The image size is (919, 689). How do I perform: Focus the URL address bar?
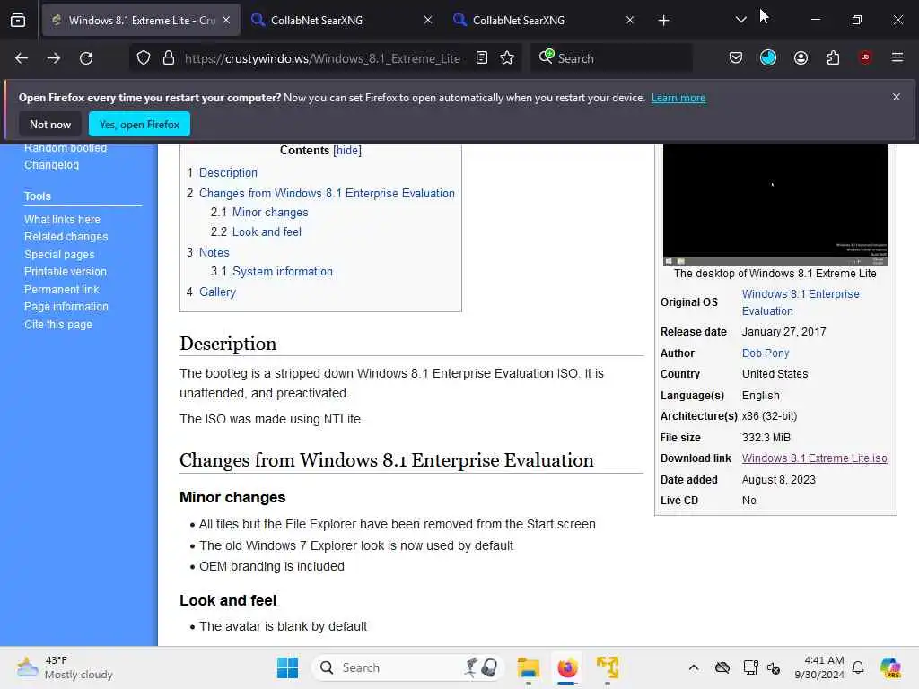pyautogui.click(x=322, y=58)
